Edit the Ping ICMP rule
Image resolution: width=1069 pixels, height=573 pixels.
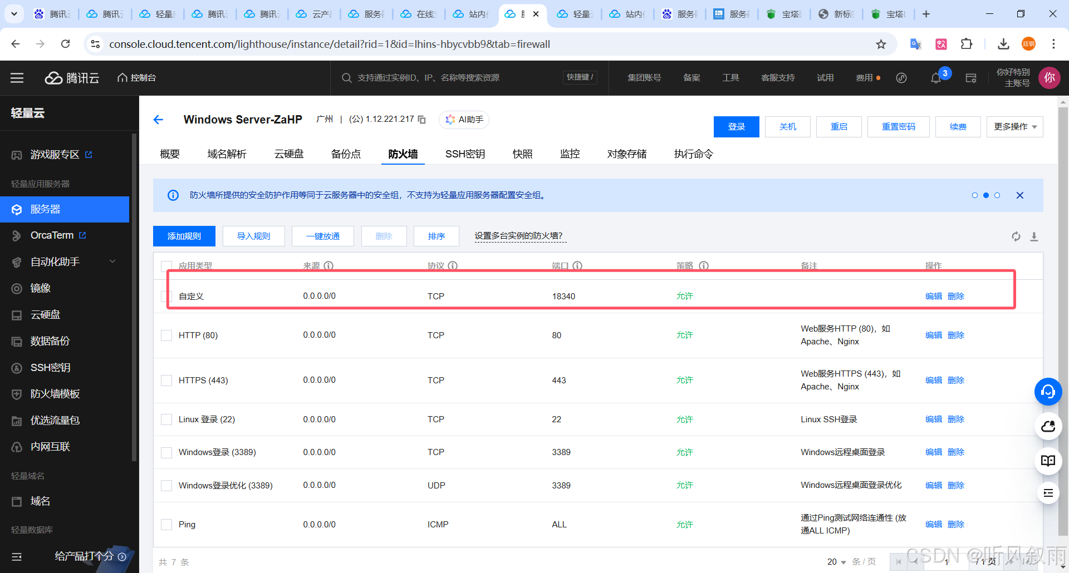(933, 525)
